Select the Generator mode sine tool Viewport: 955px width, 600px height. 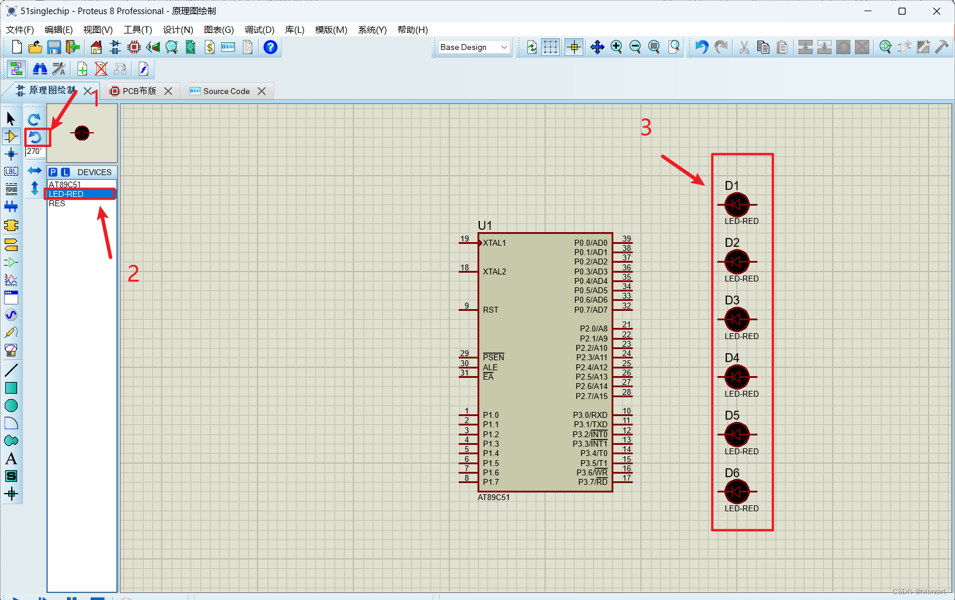point(11,315)
